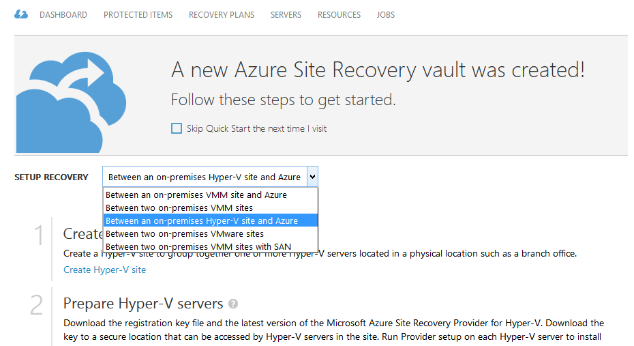Viewport: 634px width, 346px height.
Task: View the Resources tab
Action: (339, 14)
